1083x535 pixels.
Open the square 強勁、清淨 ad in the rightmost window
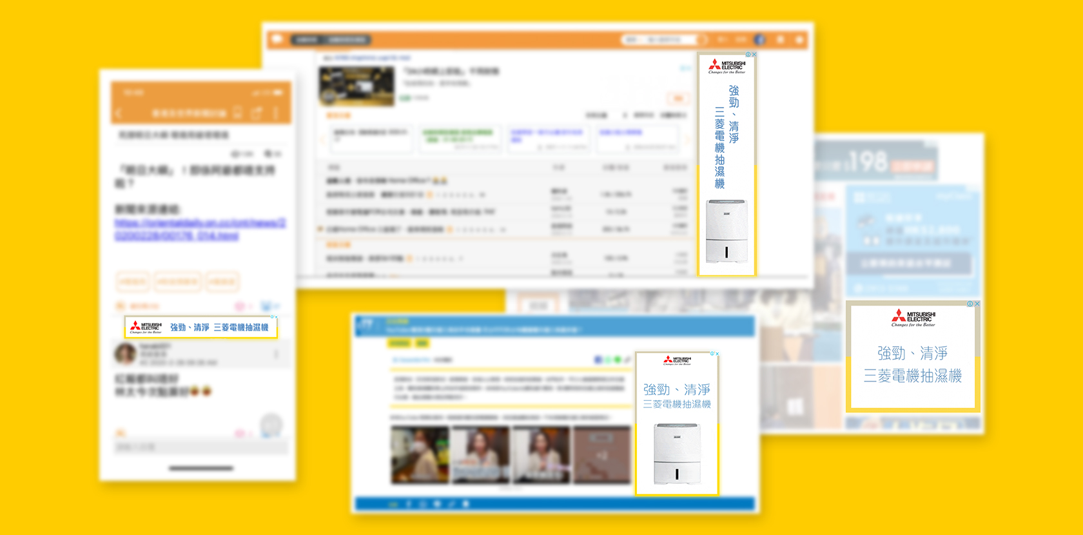point(913,356)
